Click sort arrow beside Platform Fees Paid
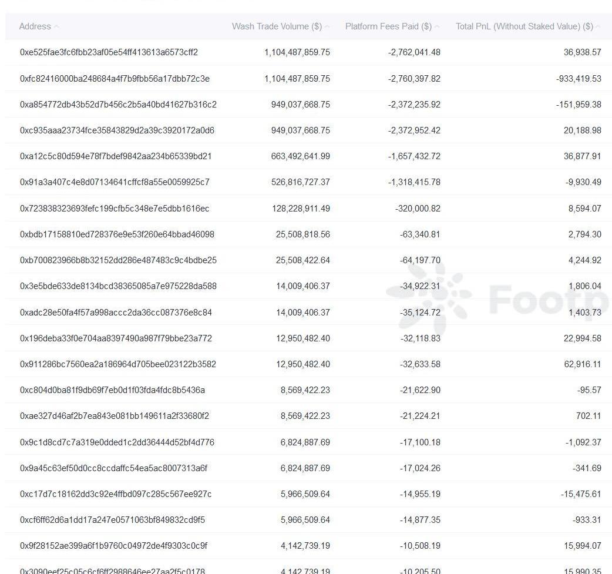The width and height of the screenshot is (612, 574). [437, 26]
